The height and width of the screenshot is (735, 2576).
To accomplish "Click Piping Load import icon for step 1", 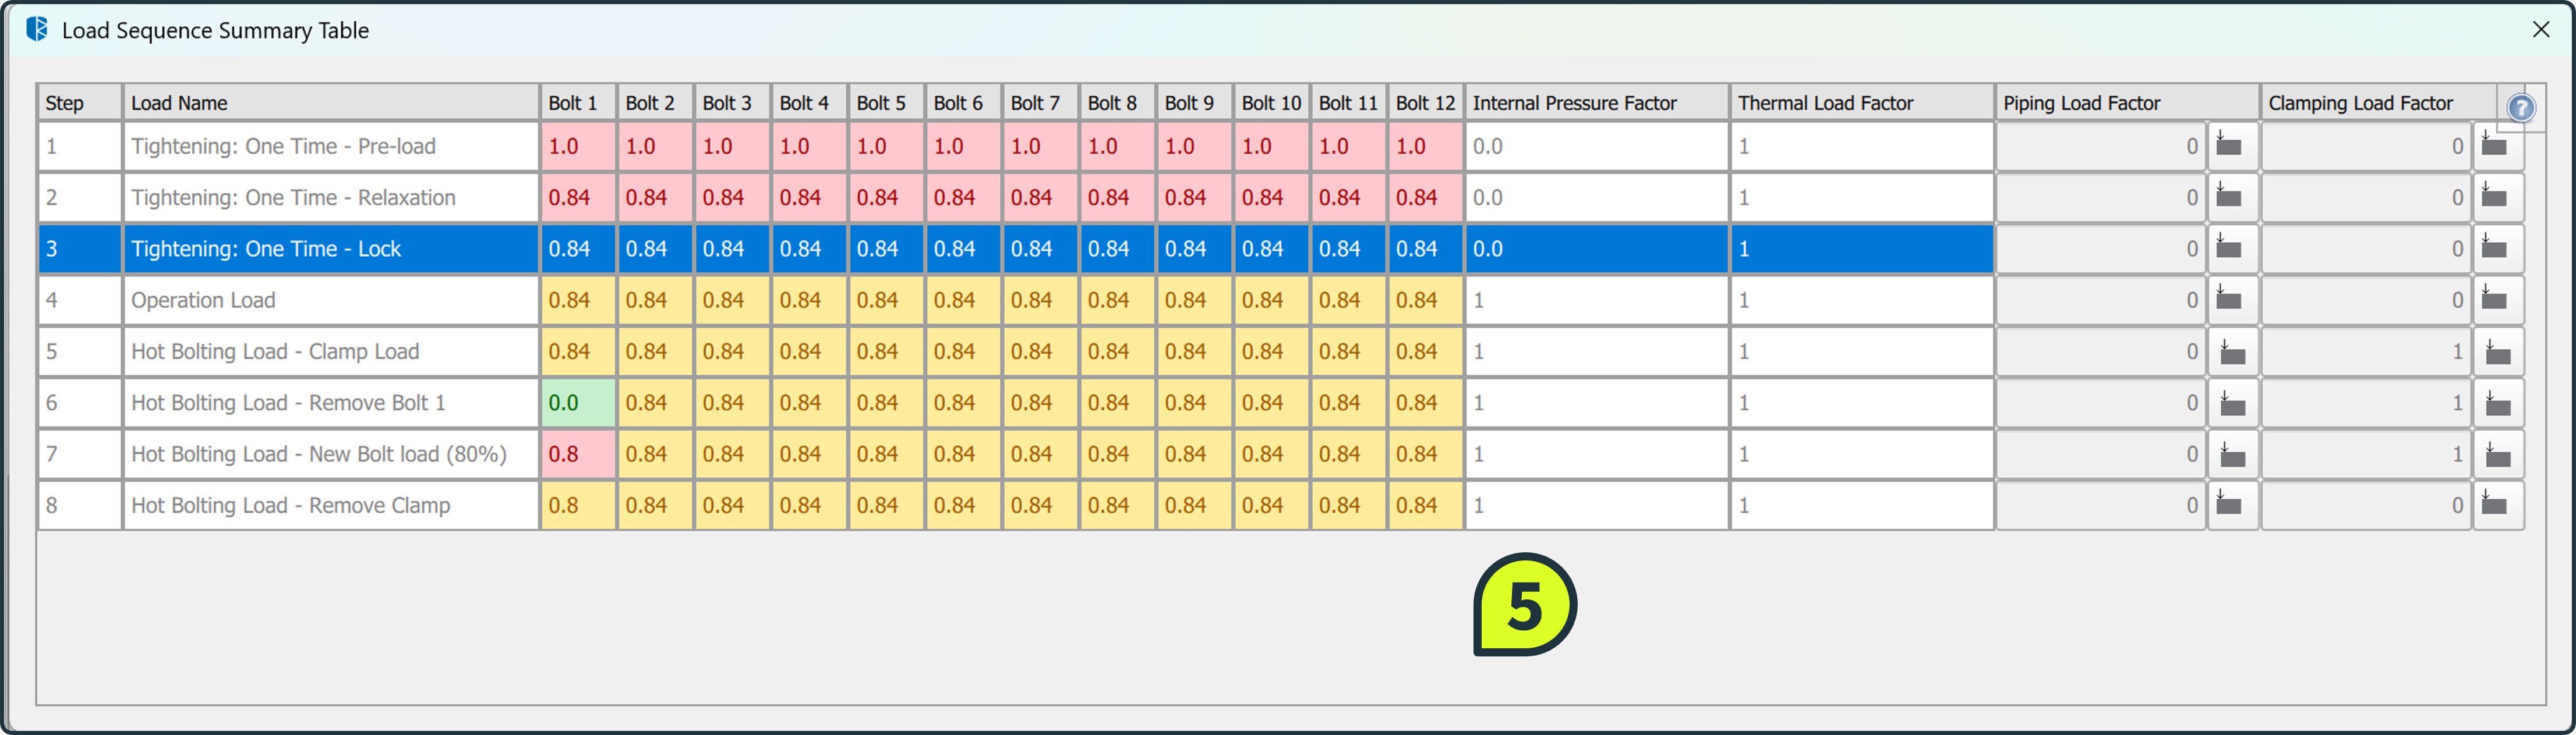I will pyautogui.click(x=2230, y=146).
